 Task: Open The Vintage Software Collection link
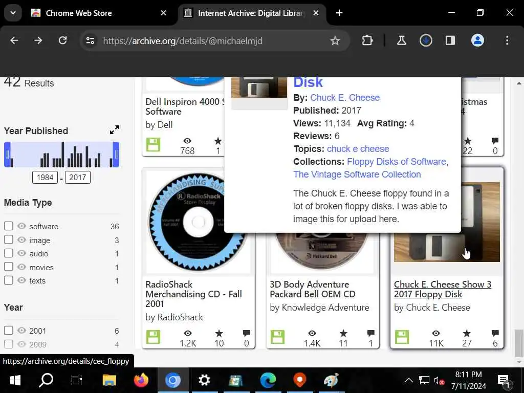click(x=357, y=174)
